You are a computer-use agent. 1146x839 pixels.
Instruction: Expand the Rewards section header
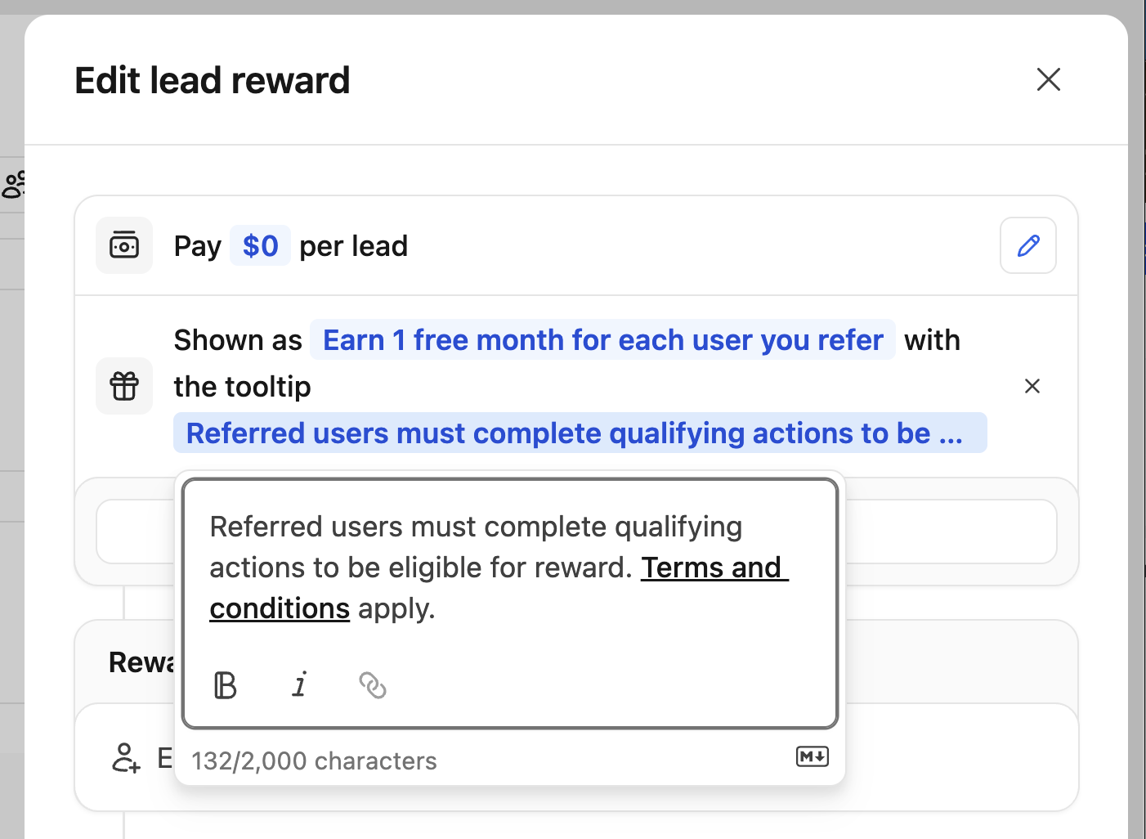pos(143,662)
